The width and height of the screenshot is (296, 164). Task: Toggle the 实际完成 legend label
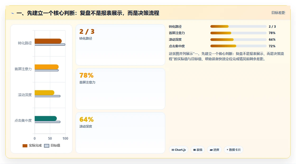point(35,146)
